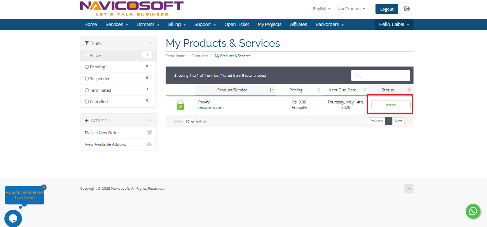Open the live chat bubble icon

(x=13, y=219)
